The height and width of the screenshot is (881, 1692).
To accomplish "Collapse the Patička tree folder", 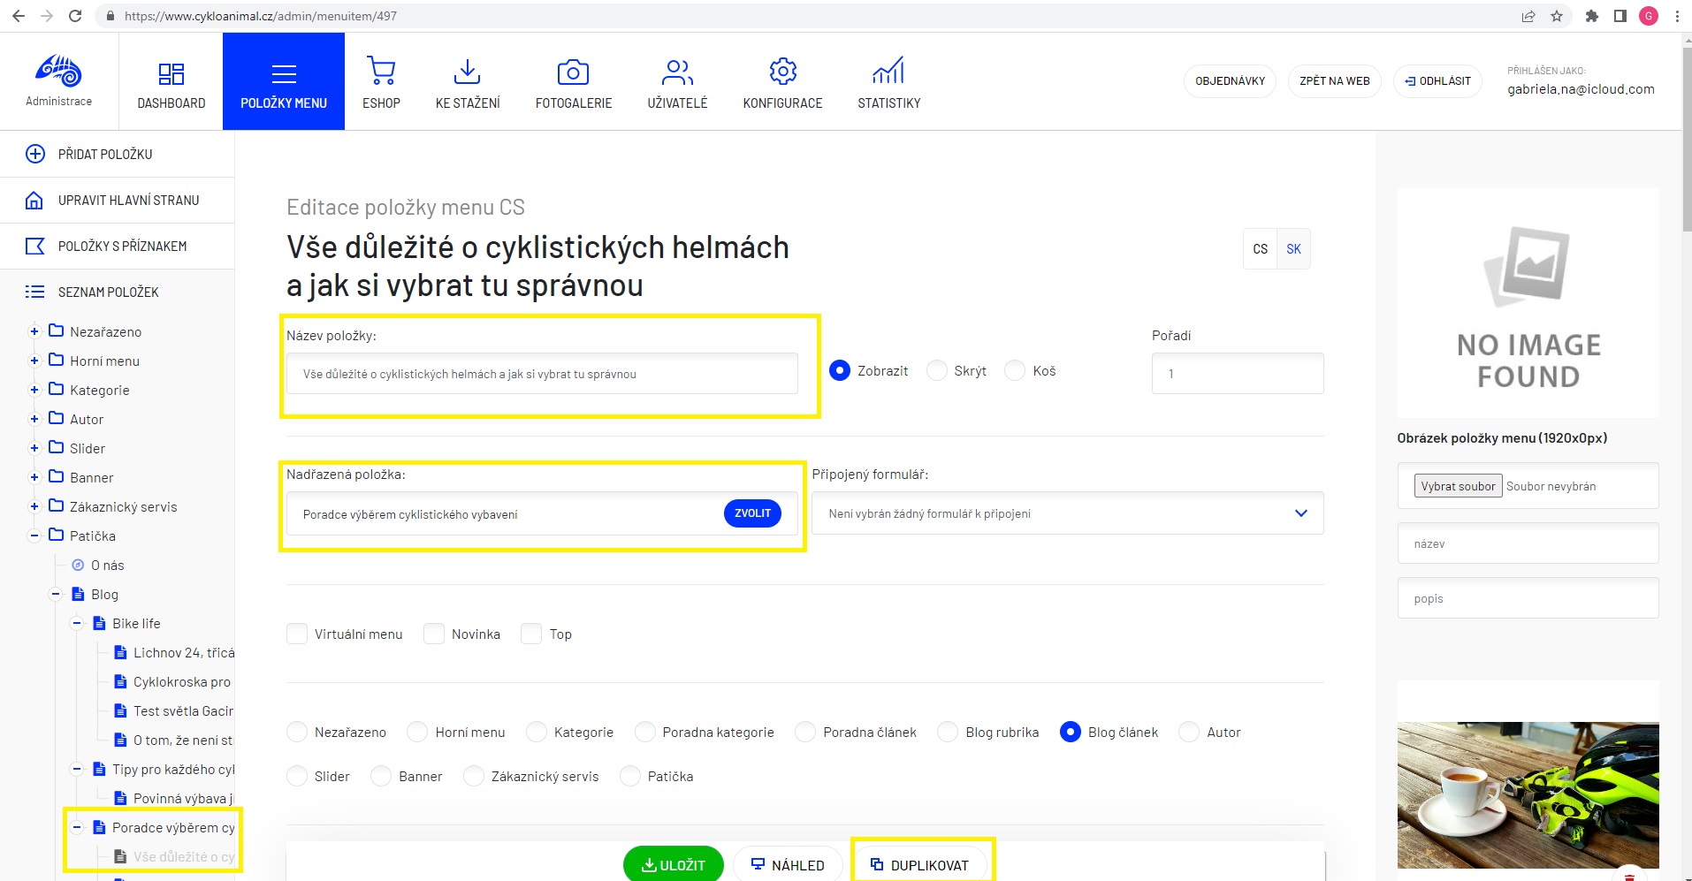I will click(x=34, y=535).
